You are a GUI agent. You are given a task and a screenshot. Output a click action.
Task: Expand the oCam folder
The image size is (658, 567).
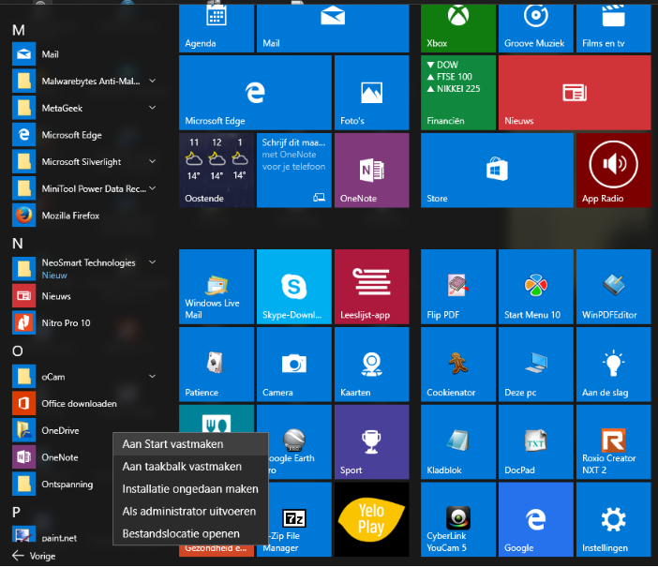152,377
